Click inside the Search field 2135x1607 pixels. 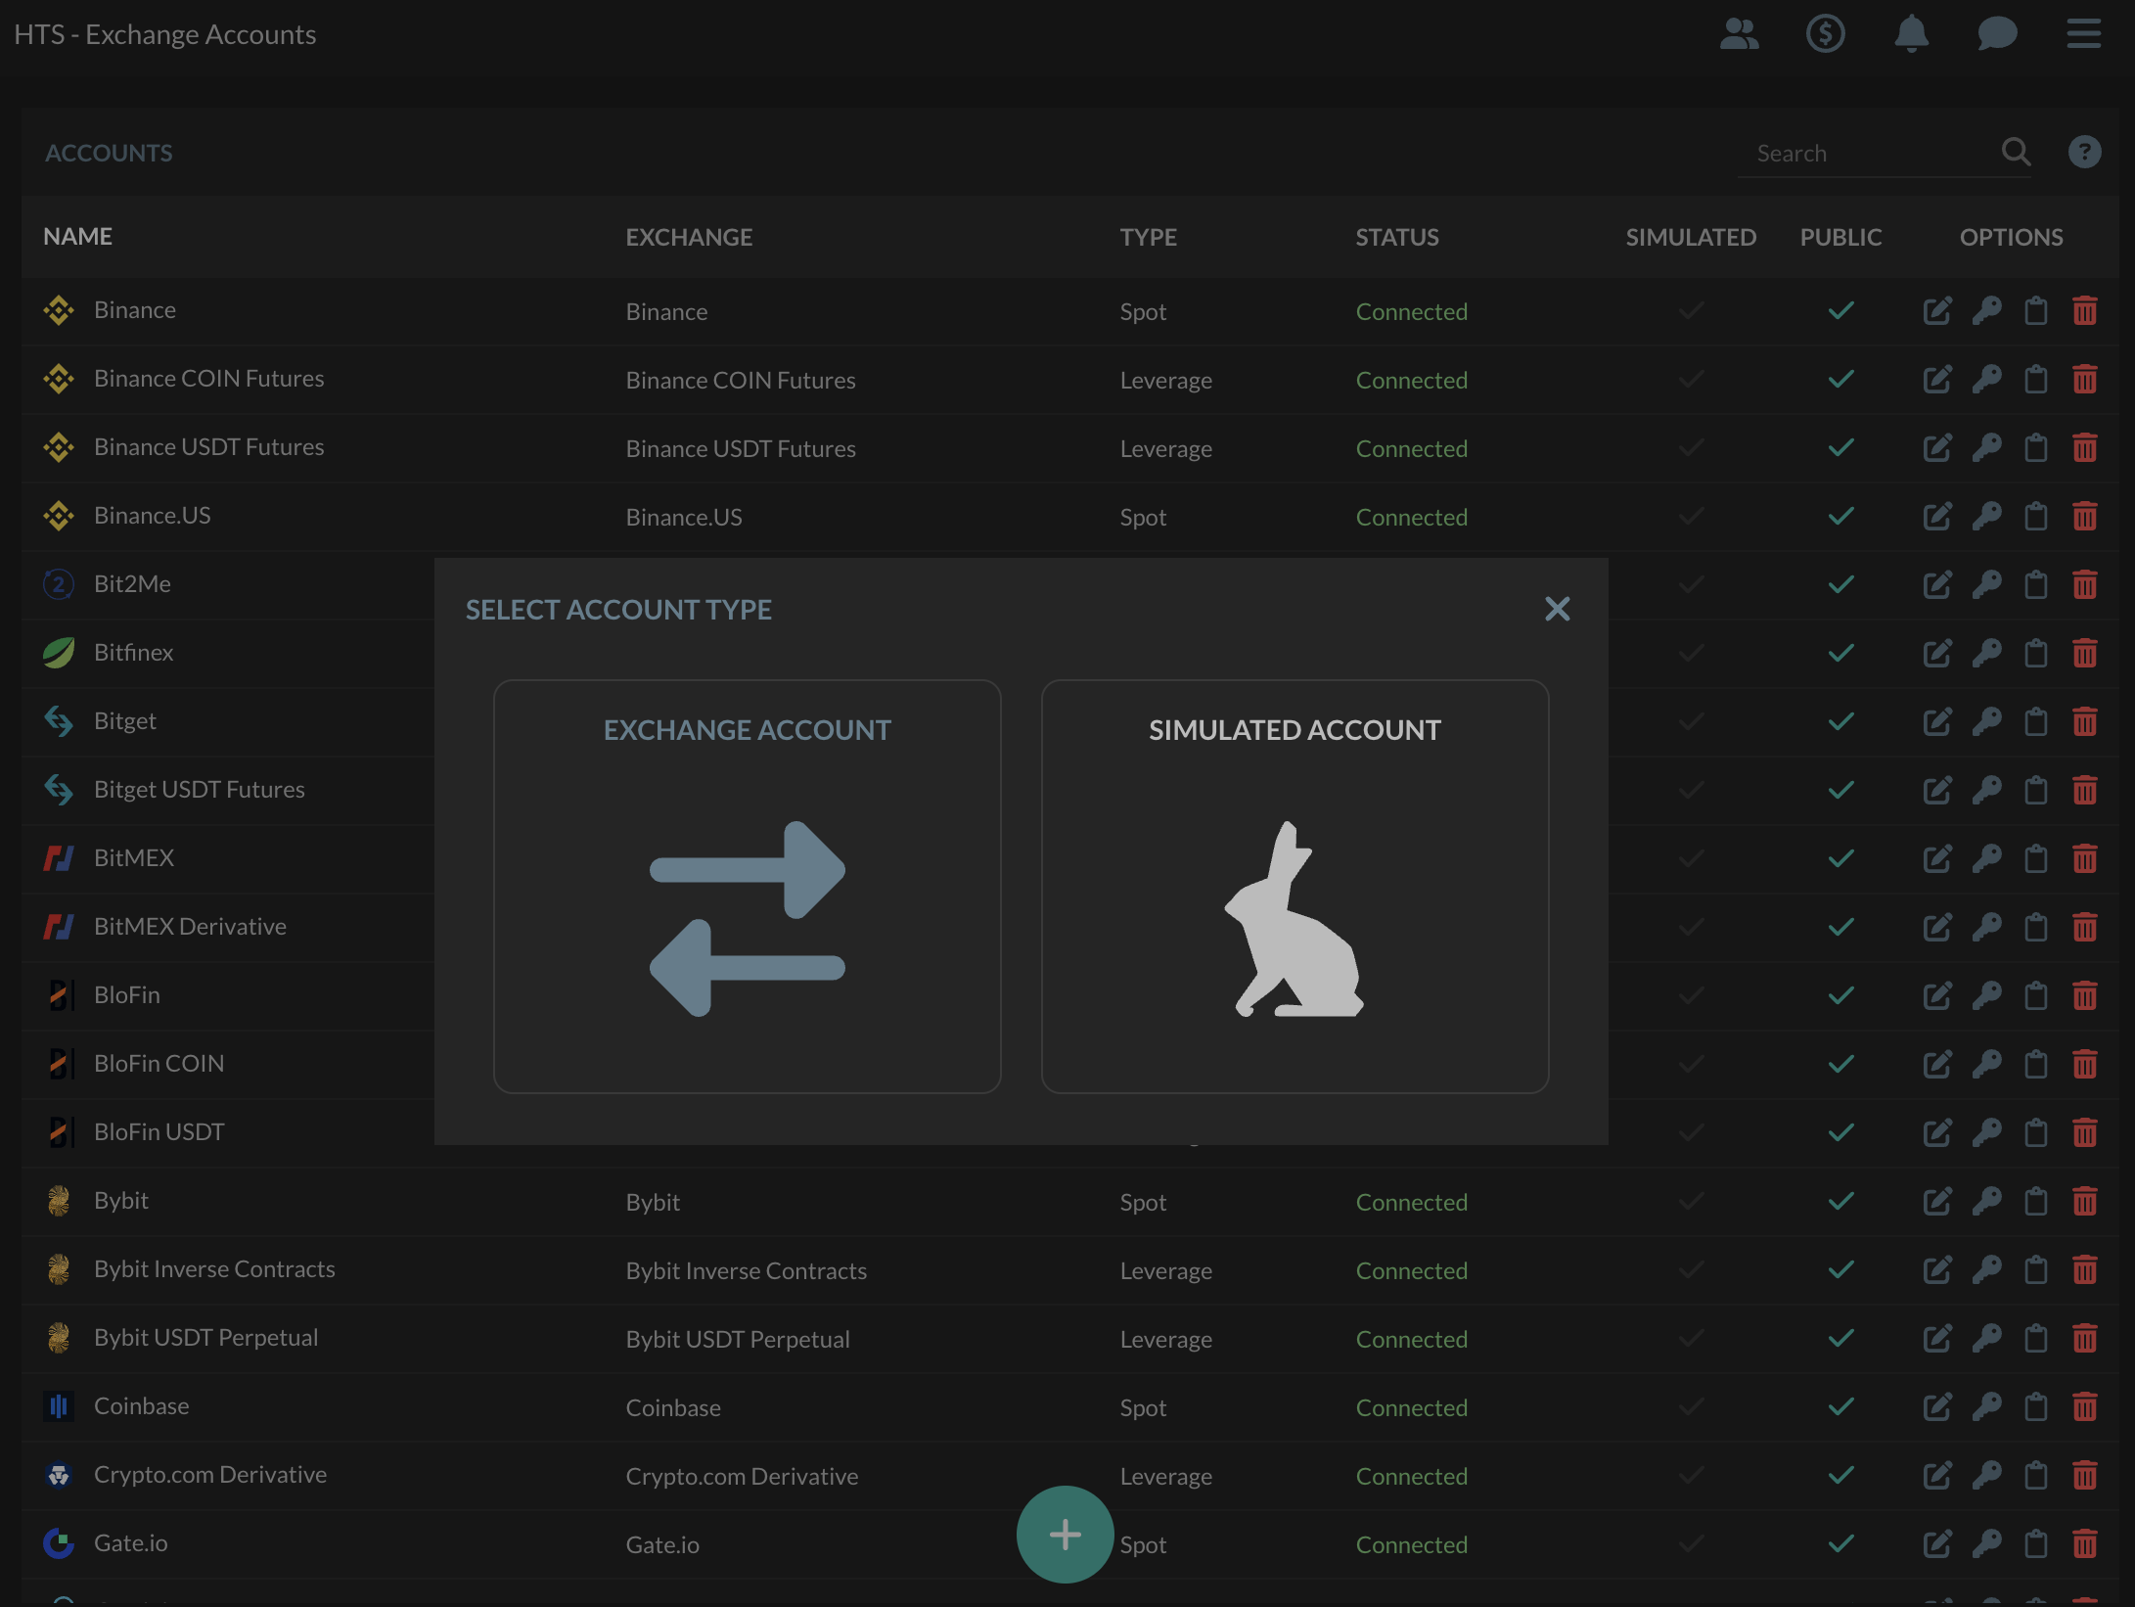pos(1859,152)
